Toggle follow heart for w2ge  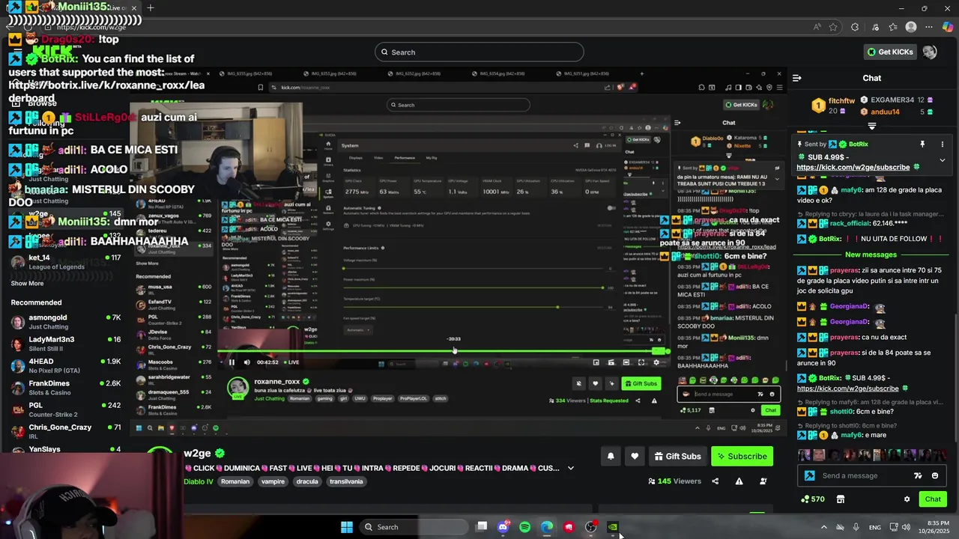click(635, 456)
